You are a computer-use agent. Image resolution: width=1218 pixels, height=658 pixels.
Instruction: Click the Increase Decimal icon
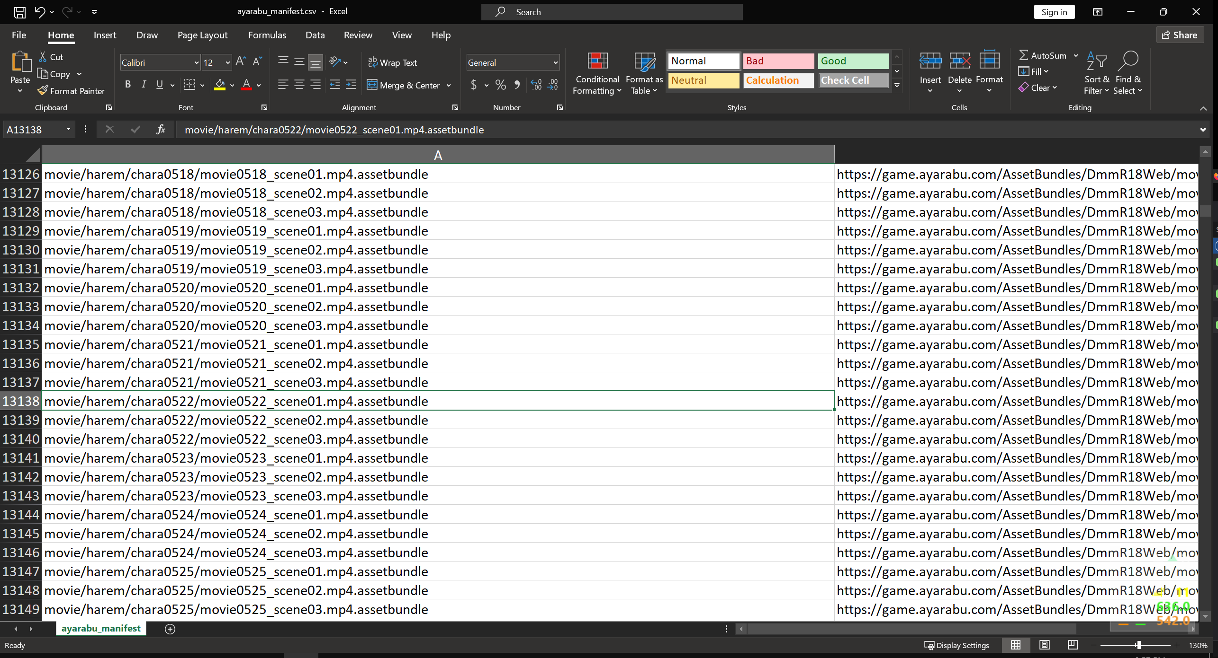pyautogui.click(x=536, y=85)
